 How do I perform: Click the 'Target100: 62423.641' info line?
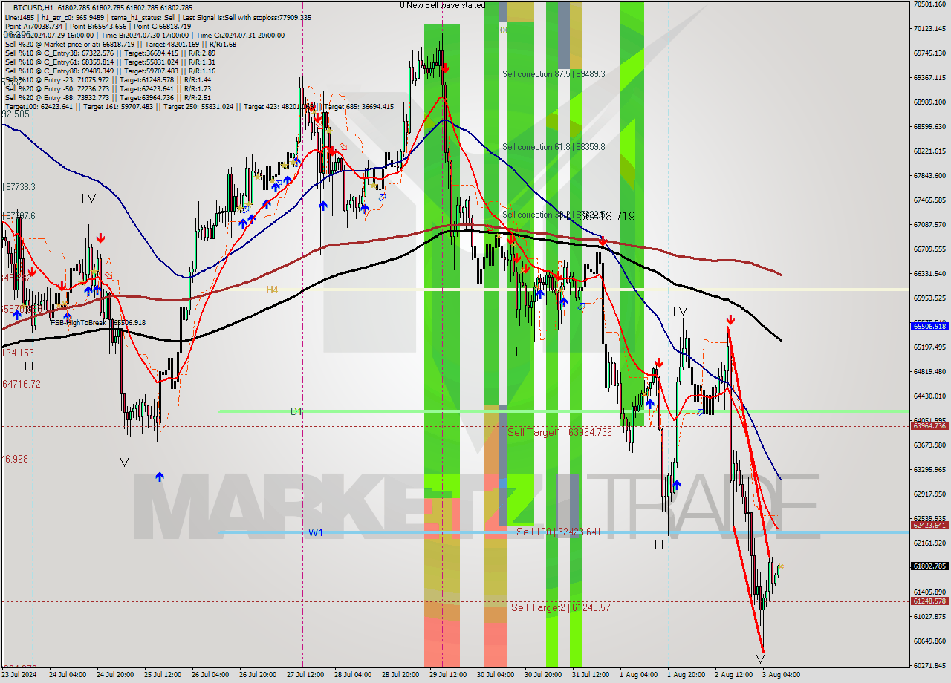click(199, 107)
